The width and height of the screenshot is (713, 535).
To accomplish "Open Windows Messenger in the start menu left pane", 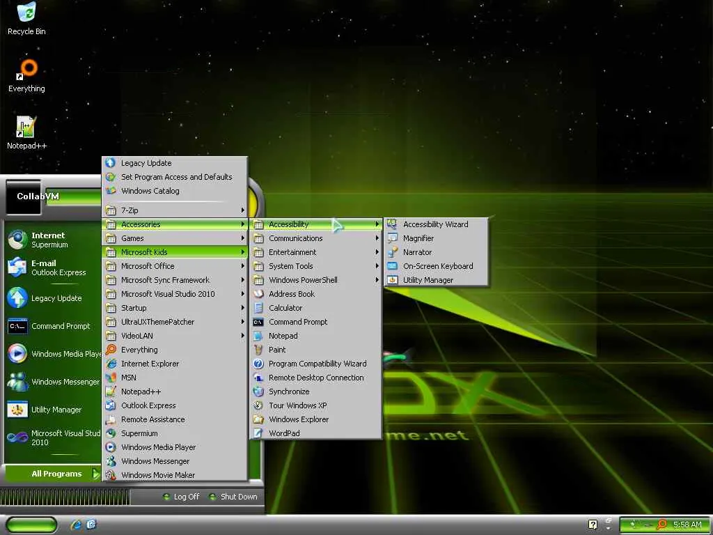I will pos(53,382).
